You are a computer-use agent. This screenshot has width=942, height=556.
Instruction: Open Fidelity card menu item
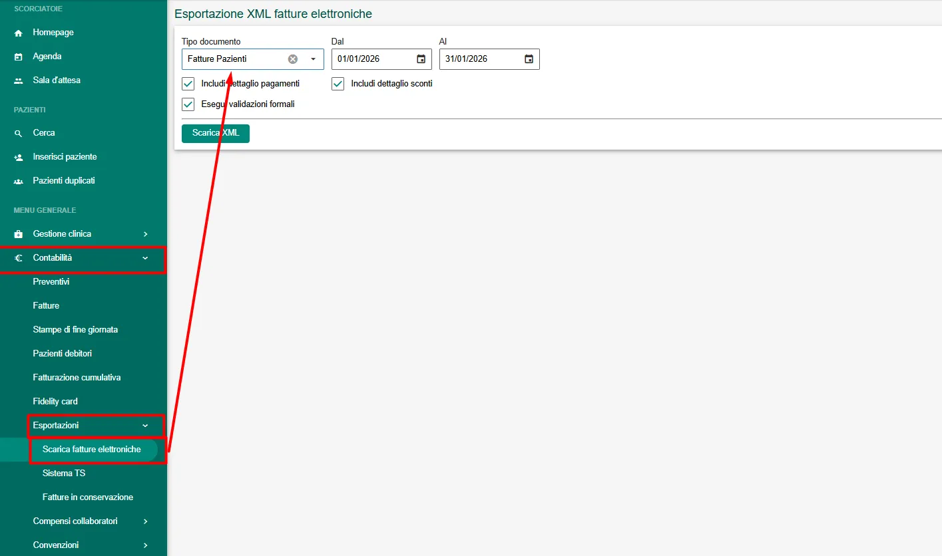pyautogui.click(x=55, y=402)
